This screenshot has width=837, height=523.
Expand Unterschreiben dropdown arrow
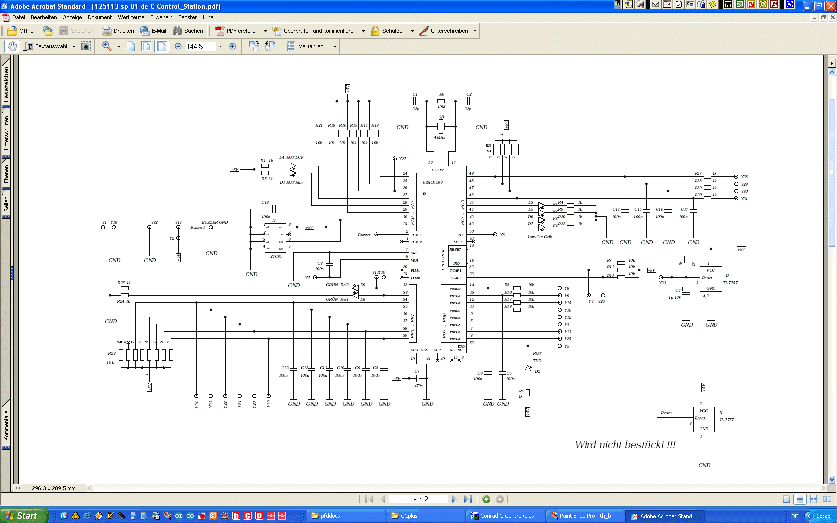point(475,31)
